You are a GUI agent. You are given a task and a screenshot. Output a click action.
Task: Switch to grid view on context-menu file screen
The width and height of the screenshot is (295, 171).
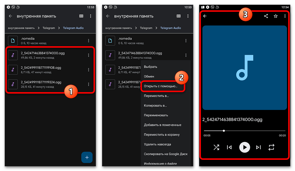tap(178, 16)
